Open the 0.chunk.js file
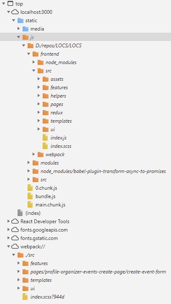Viewport: 171px width, 304px height. tap(46, 188)
